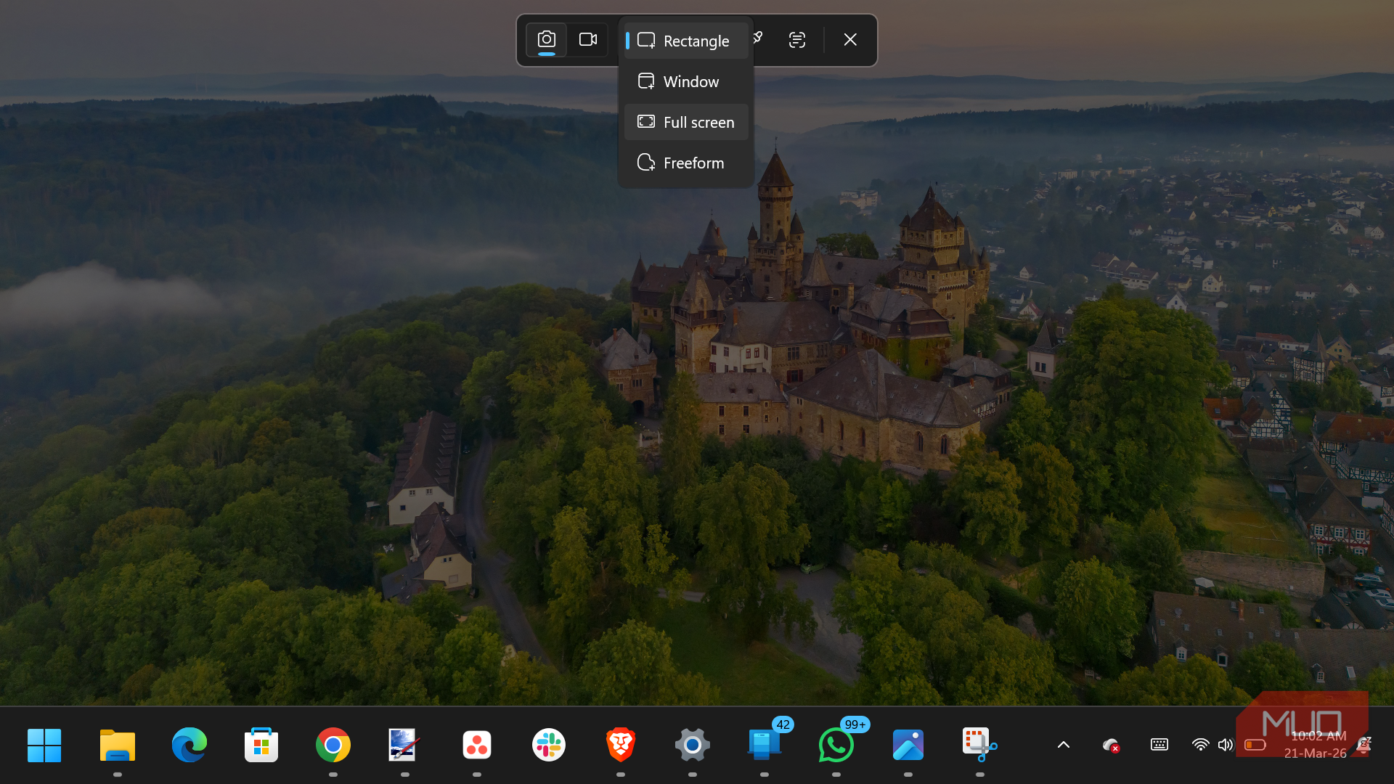
Task: Open the clock showing 10:02 AM
Action: click(x=1318, y=736)
